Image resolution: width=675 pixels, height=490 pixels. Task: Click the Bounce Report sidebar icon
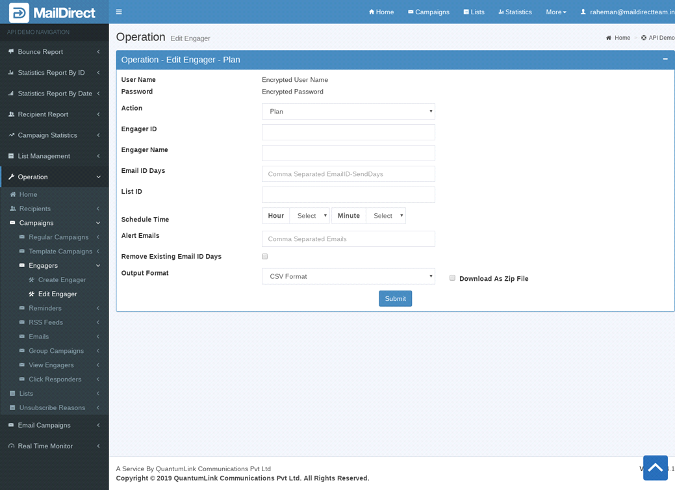point(11,51)
